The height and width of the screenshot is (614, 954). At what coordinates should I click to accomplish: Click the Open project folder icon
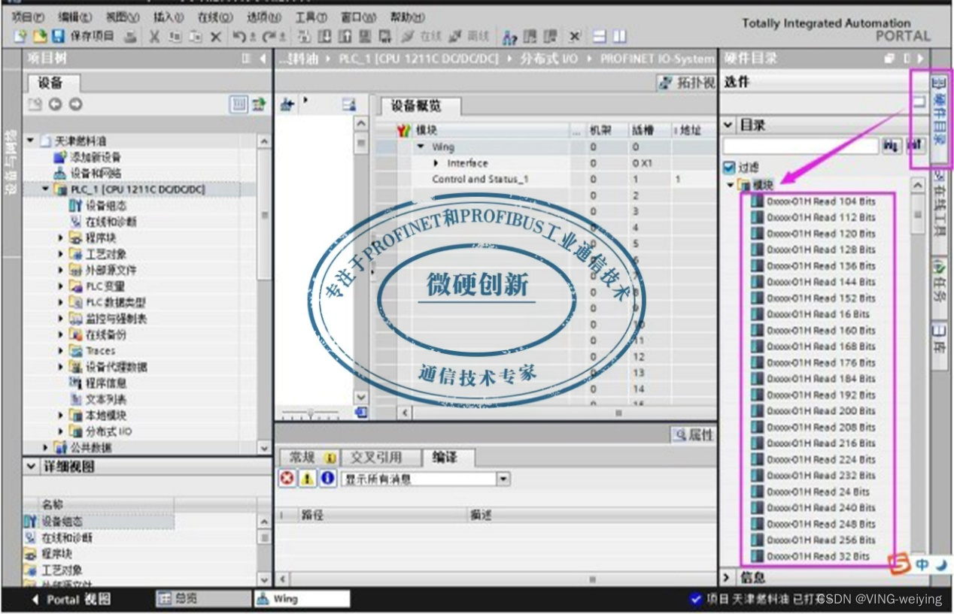38,36
